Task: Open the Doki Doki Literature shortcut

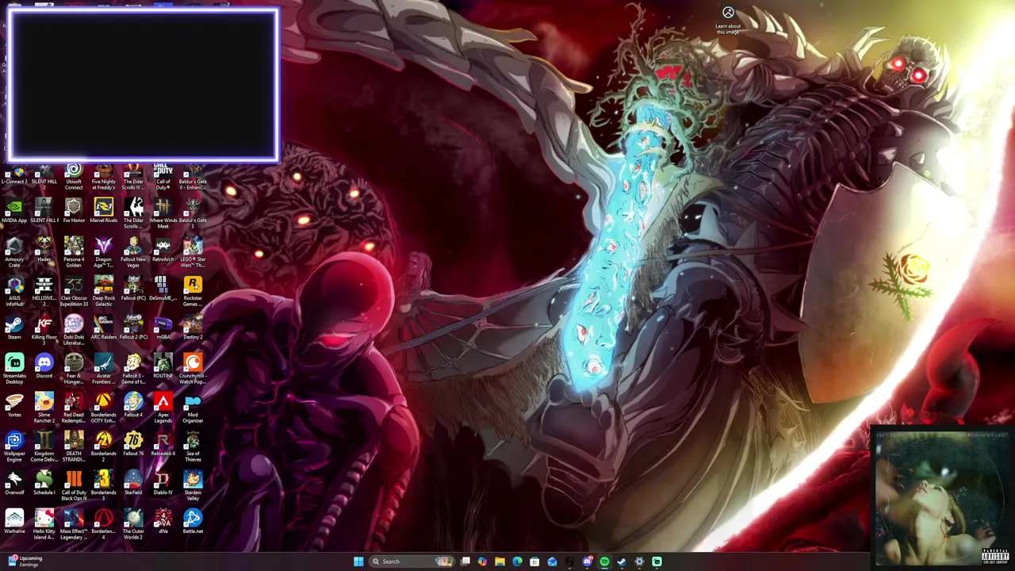Action: [x=74, y=330]
